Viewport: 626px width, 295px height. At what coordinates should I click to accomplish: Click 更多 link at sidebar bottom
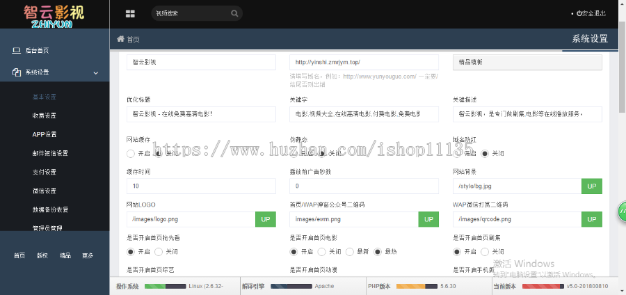tap(88, 255)
